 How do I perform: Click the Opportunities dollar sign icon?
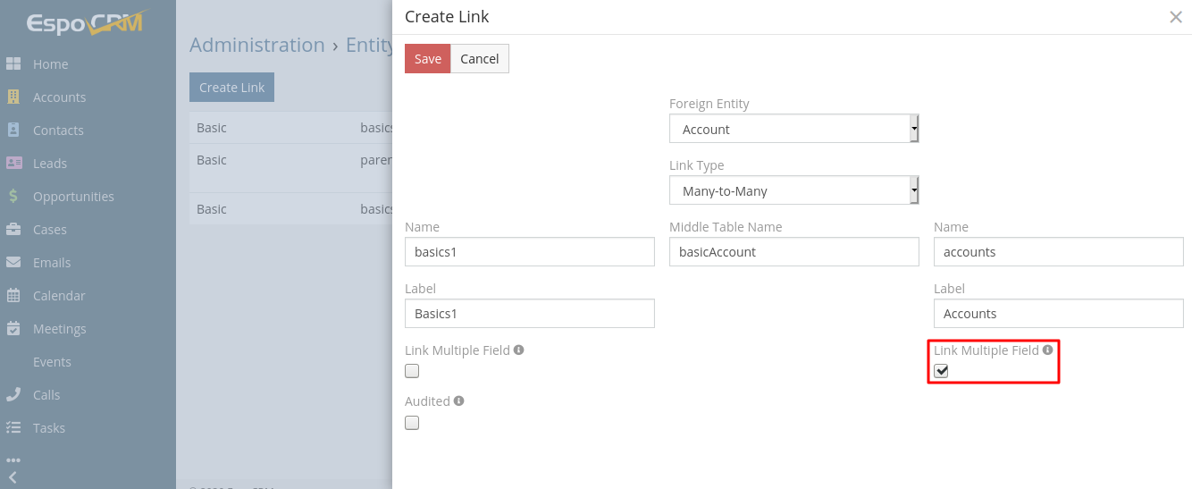point(13,197)
